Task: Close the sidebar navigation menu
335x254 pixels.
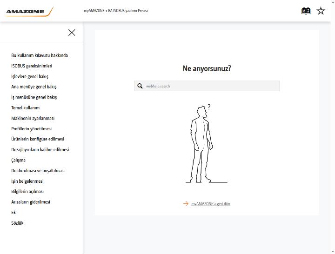Action: tap(72, 33)
